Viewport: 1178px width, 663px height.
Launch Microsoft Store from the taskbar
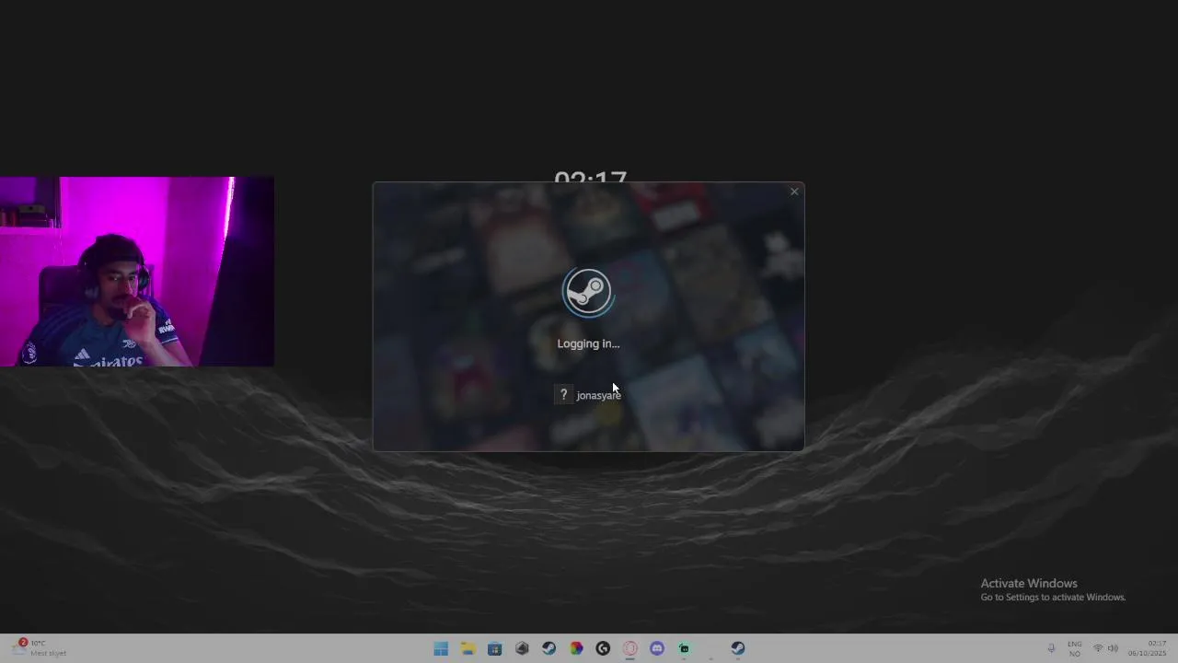pos(494,648)
